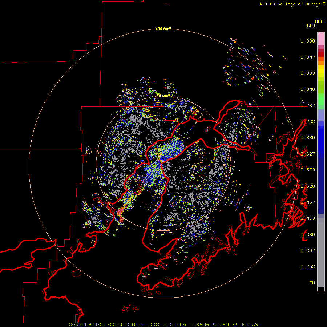Select the 0.840 color scale value
The width and height of the screenshot is (327, 327).
308,89
